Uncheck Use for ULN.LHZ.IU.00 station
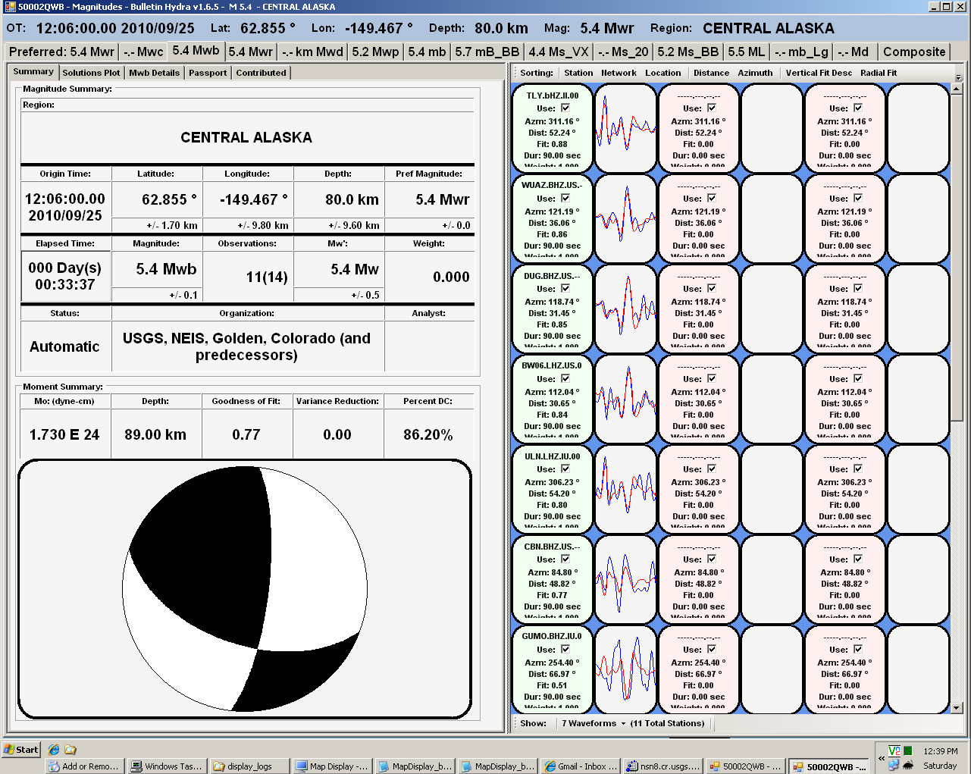Screen dimensions: 971x774 [565, 468]
